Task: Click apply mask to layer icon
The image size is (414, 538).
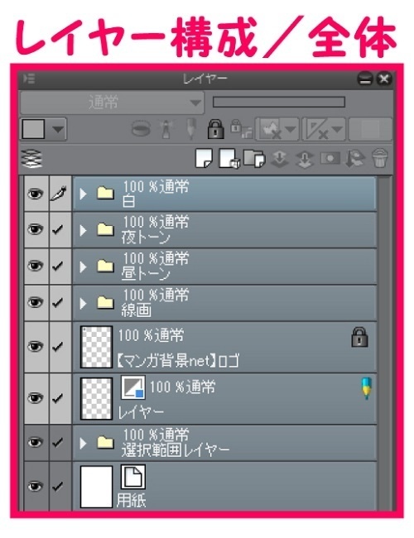Action: 354,159
